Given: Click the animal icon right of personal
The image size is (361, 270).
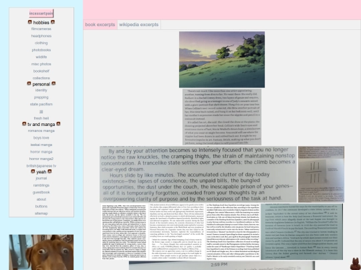Looking at the screenshot, I should coord(53,83).
